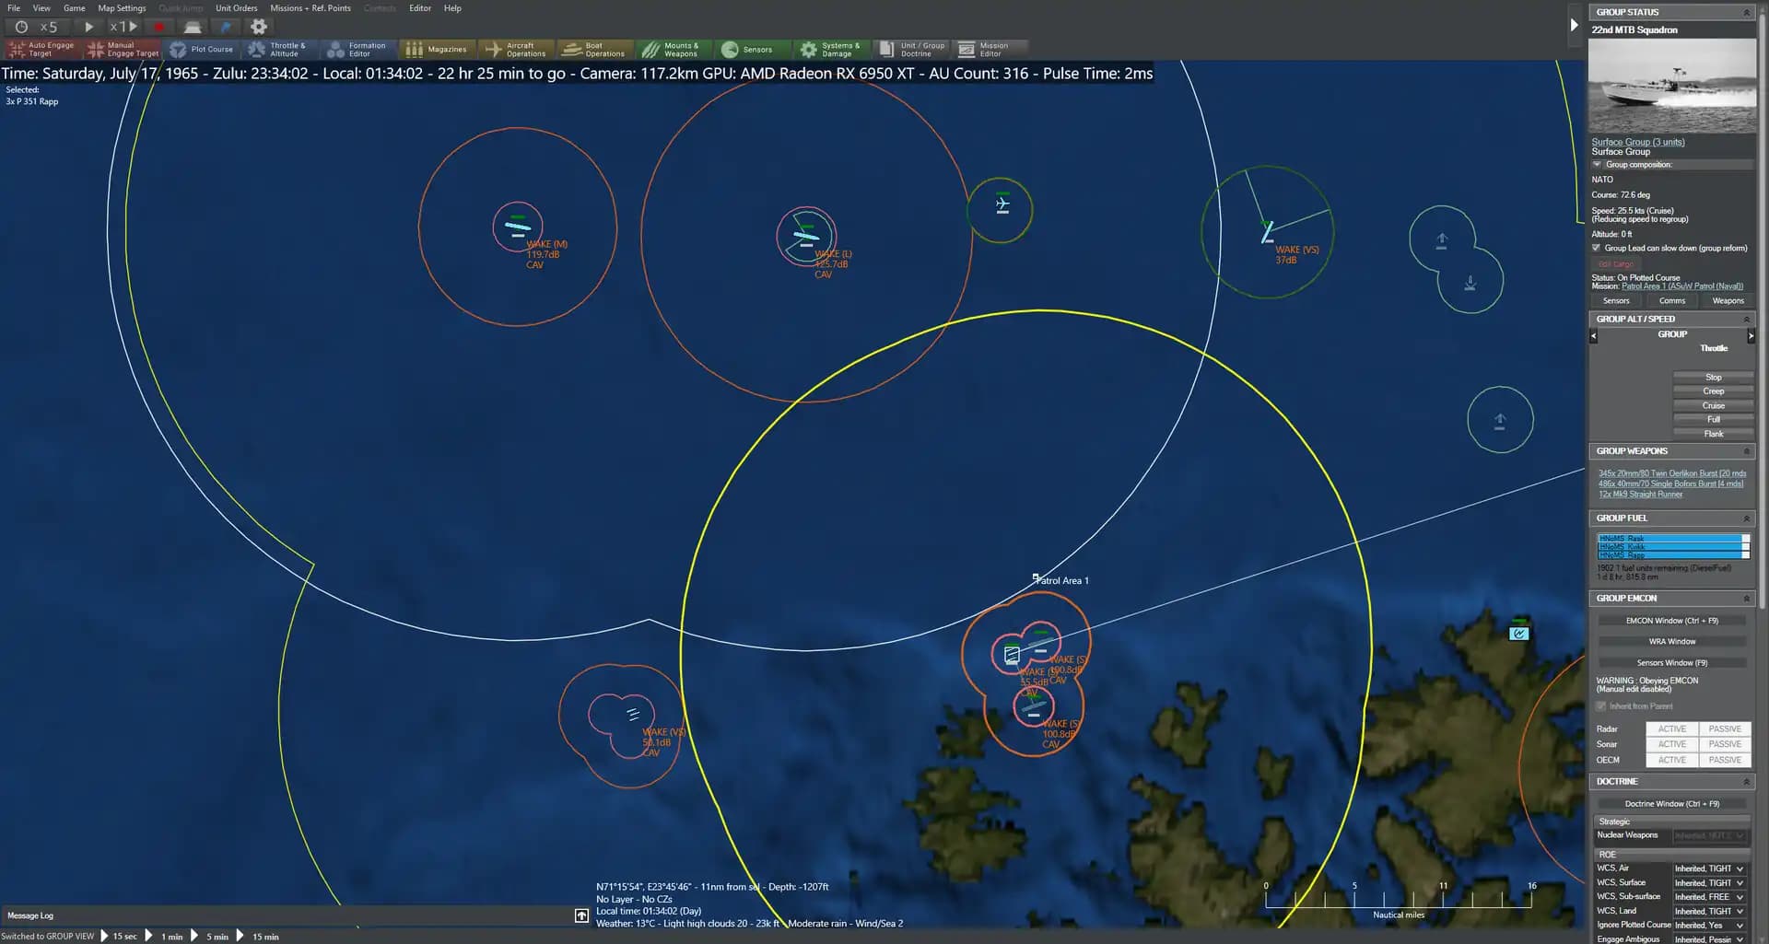The height and width of the screenshot is (944, 1769).
Task: Open the Patrol Area 1 mission link
Action: 1682,286
